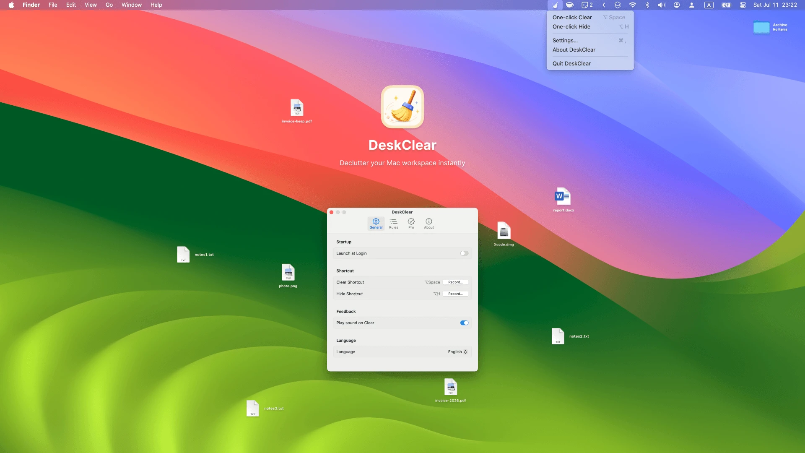Open the Bluetooth menu bar icon

pyautogui.click(x=647, y=5)
